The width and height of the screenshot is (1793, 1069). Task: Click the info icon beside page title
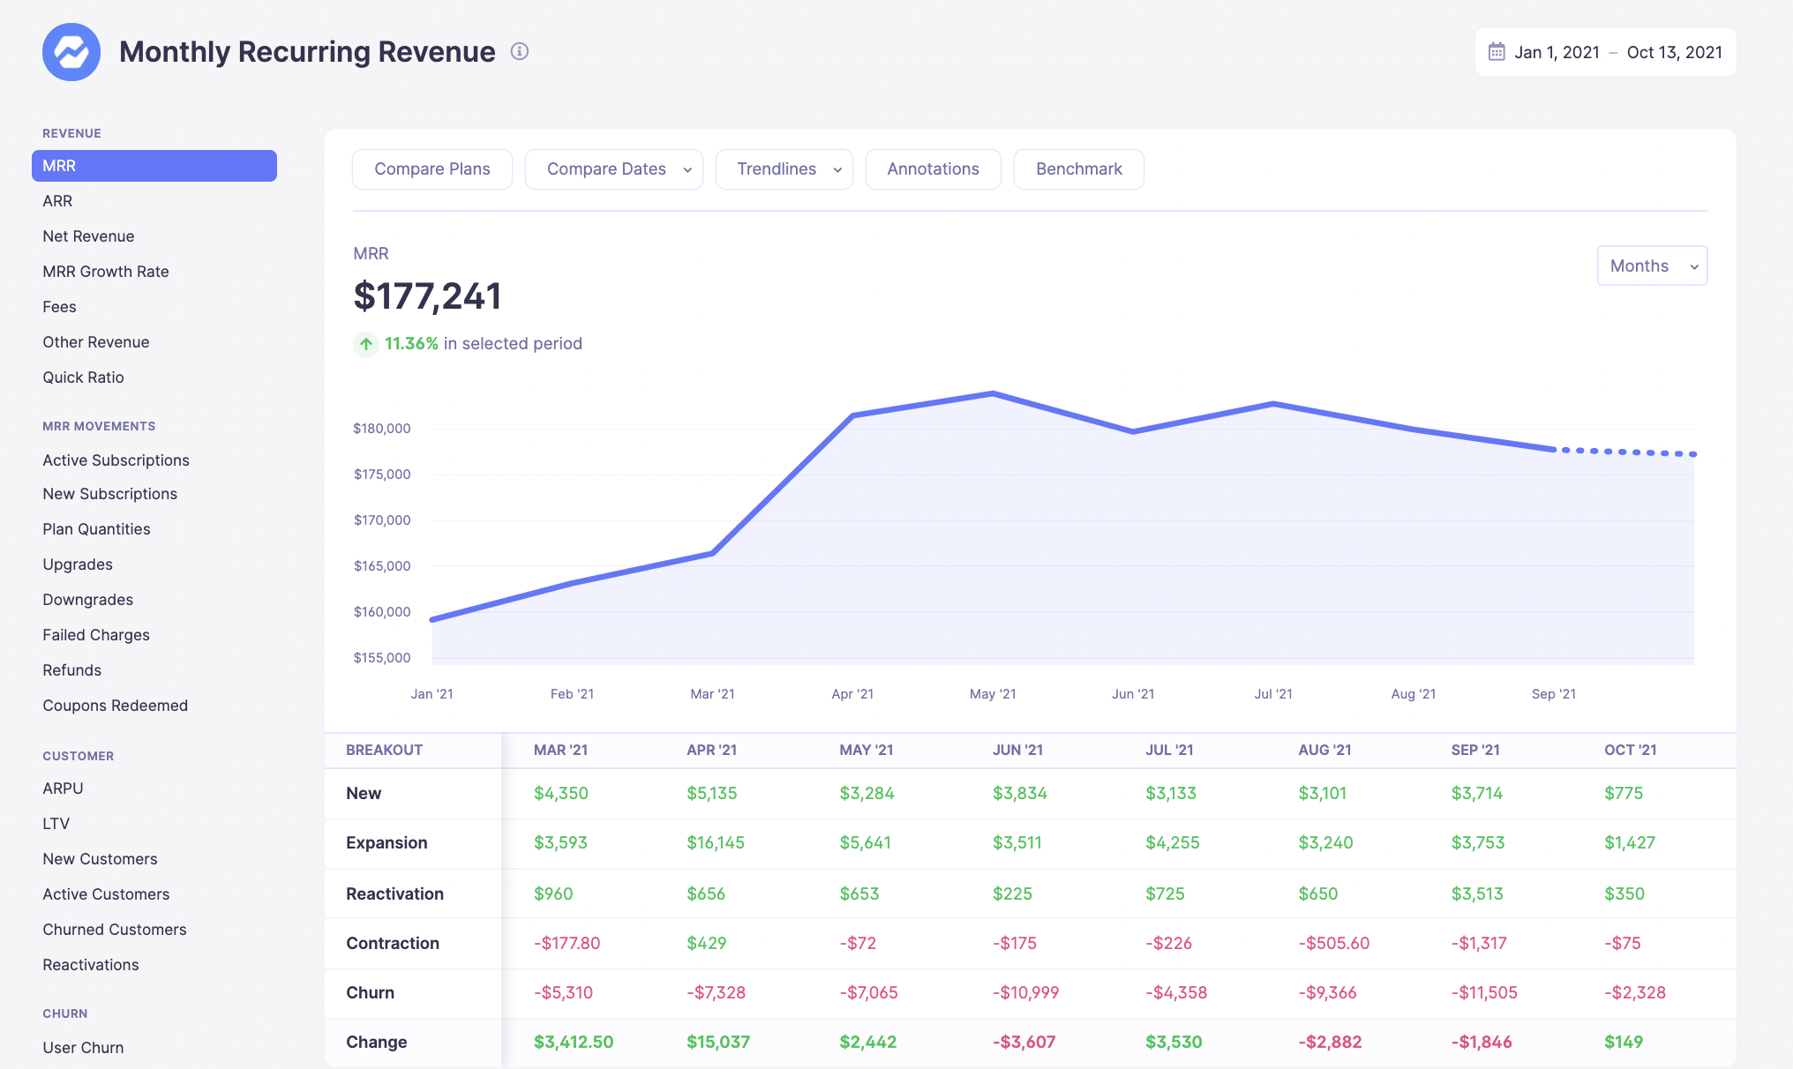tap(520, 51)
